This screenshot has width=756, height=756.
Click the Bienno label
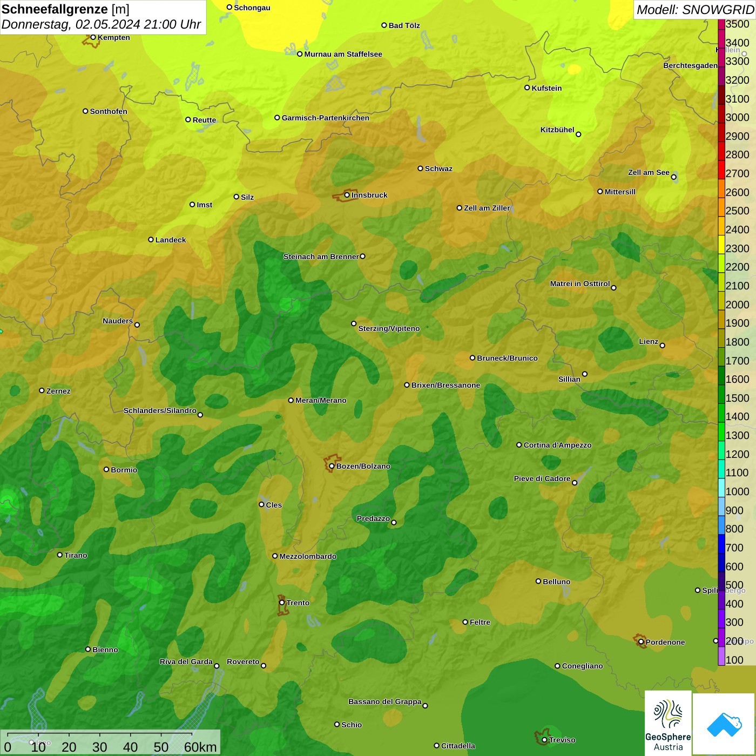tap(105, 650)
